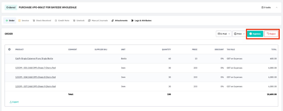This screenshot has height=111, width=283.
Task: Select the Bottle unit cell
Action: pos(124,59)
